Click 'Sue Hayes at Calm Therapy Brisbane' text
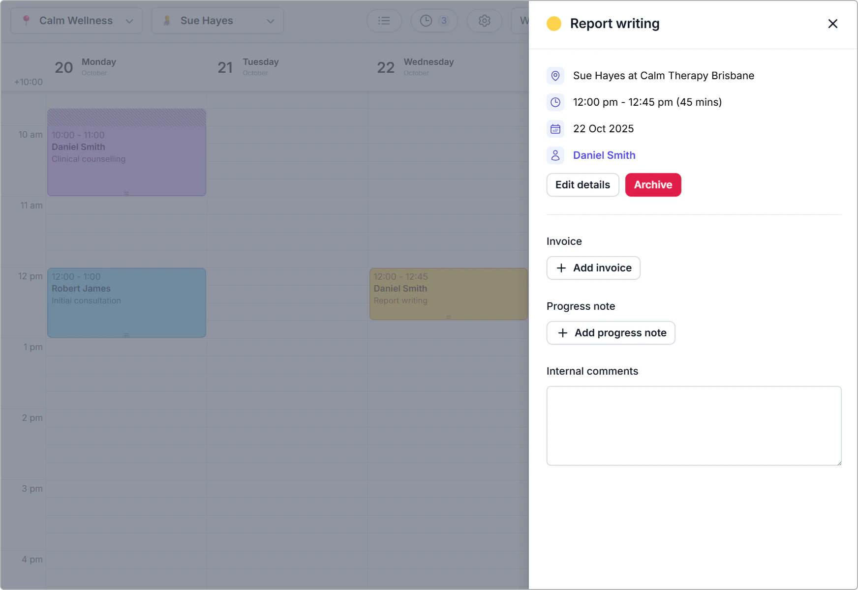 (x=664, y=76)
